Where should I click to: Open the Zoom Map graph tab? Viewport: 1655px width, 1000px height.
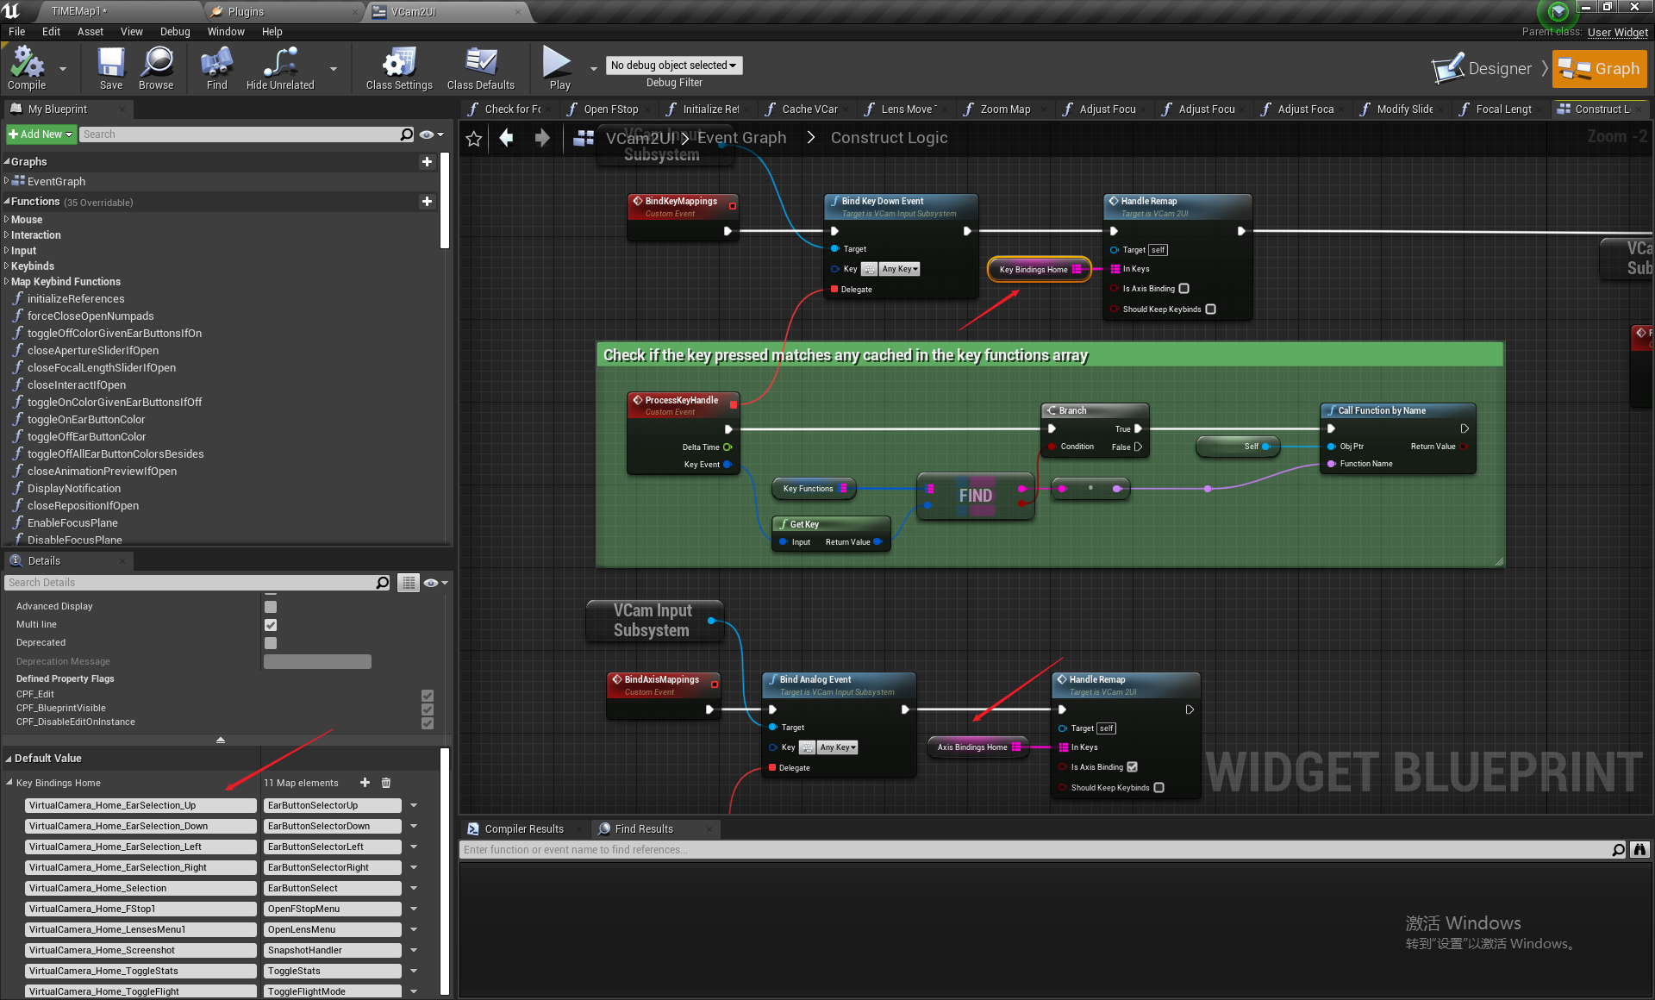click(1005, 109)
